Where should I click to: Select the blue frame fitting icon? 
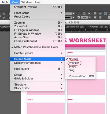[x=105, y=13]
